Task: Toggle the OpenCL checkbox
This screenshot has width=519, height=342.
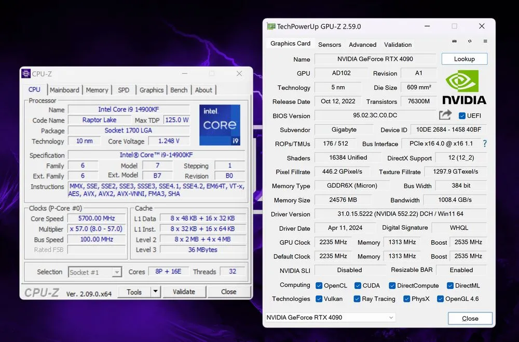Action: (x=319, y=286)
